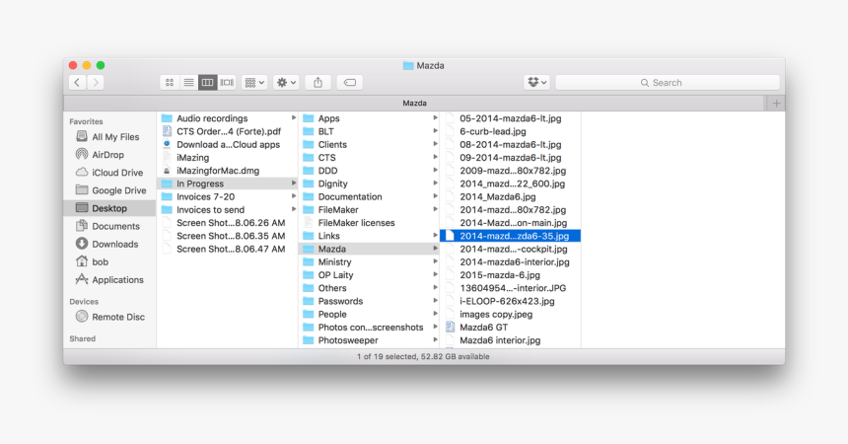Select 2014_Mazda6.jpg file

pos(511,196)
